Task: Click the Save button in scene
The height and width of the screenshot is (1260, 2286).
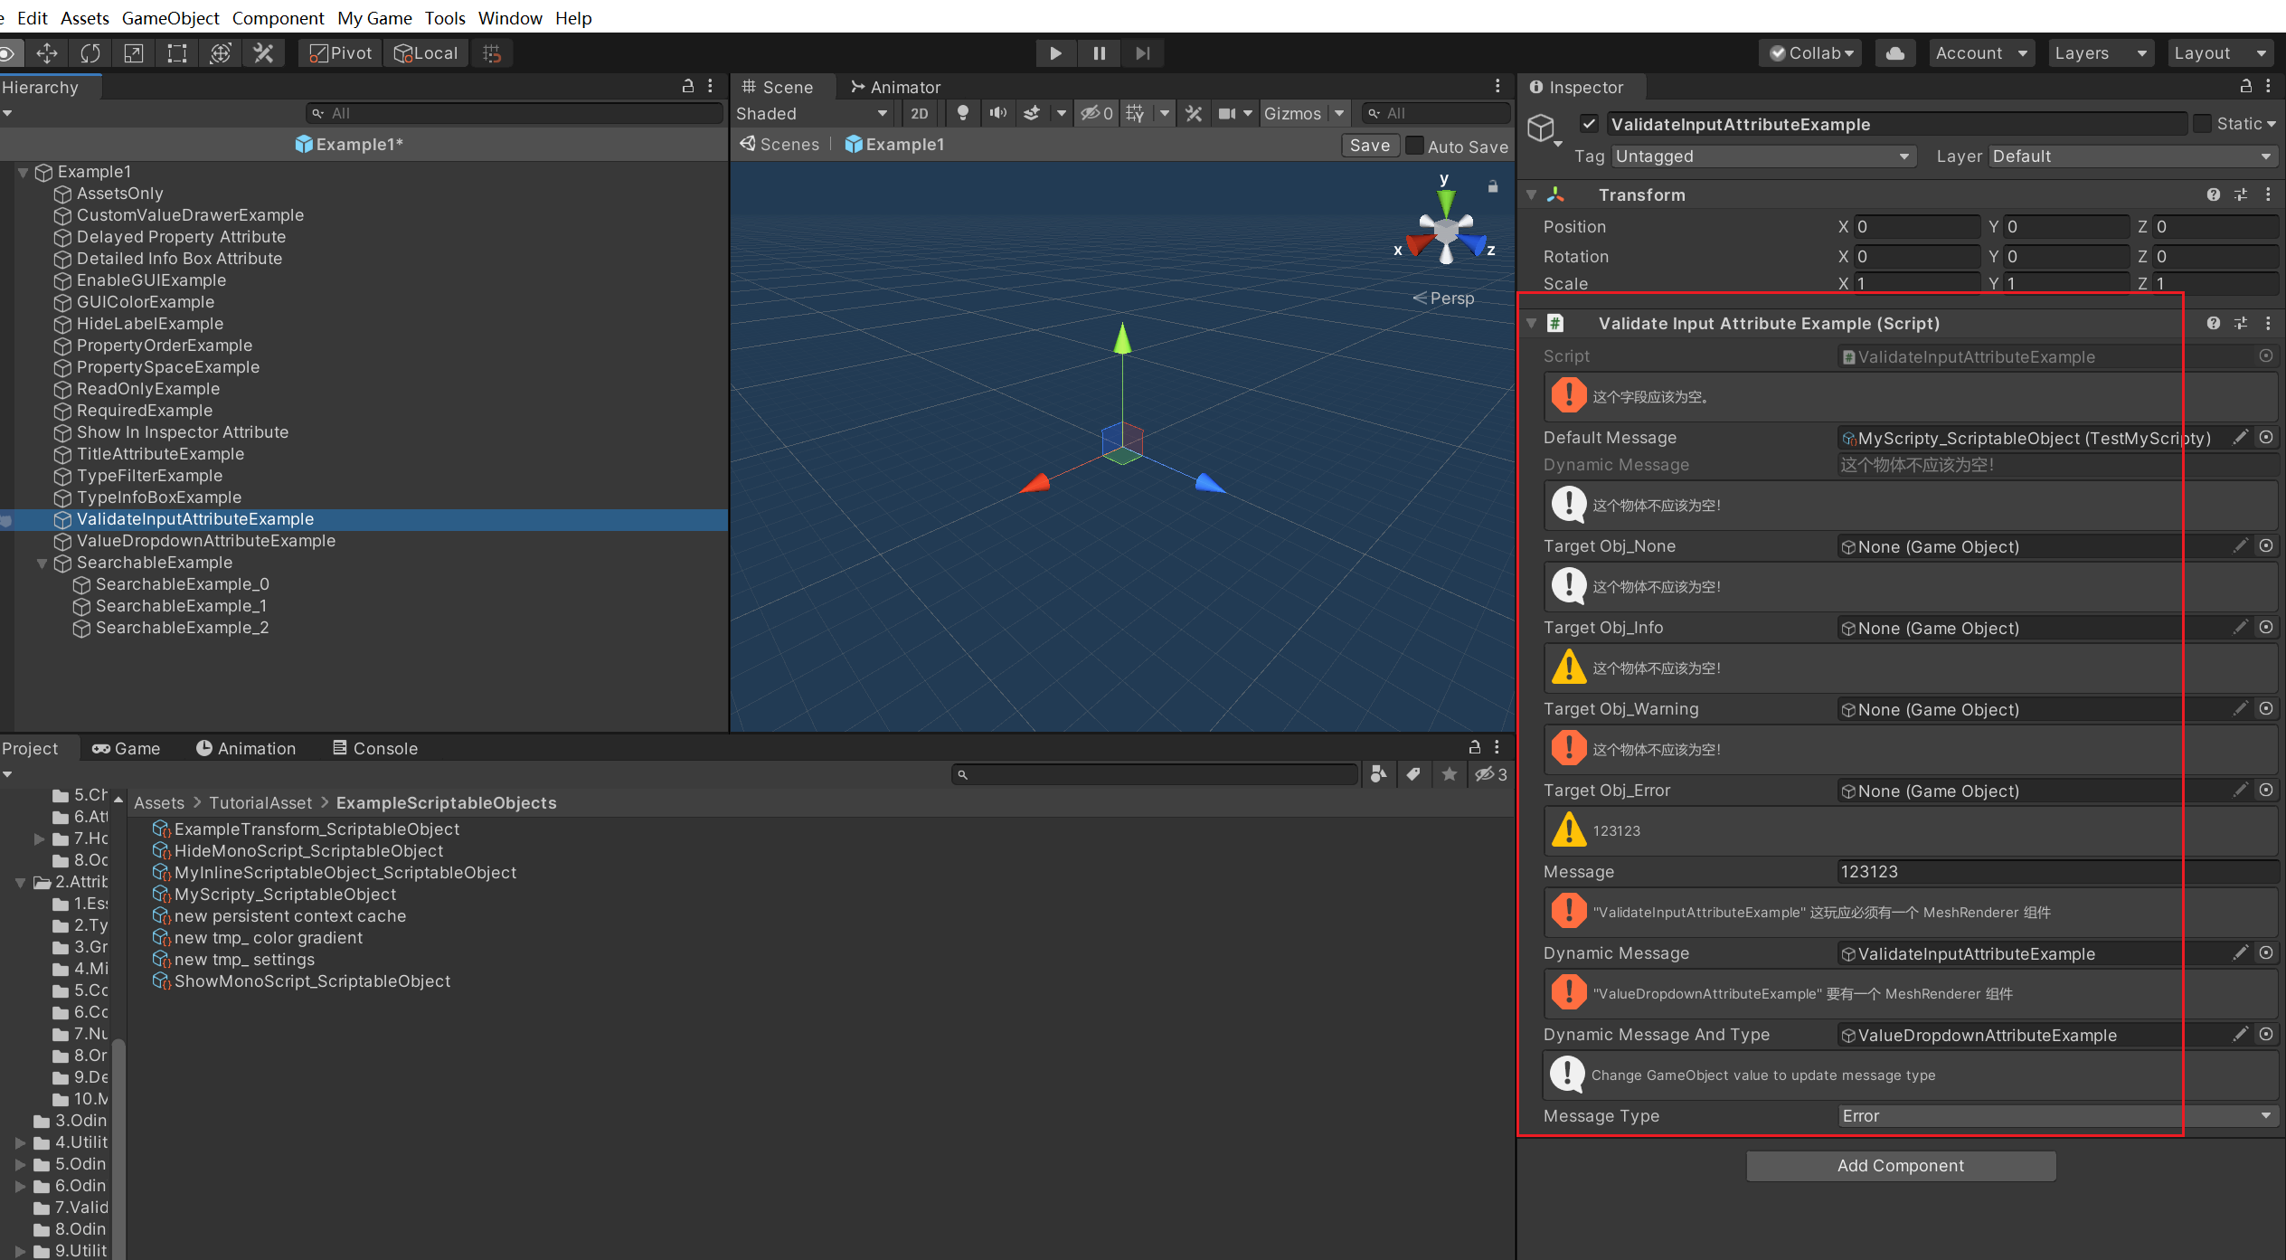Action: pos(1370,146)
